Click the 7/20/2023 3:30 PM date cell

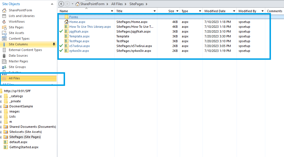(218, 36)
